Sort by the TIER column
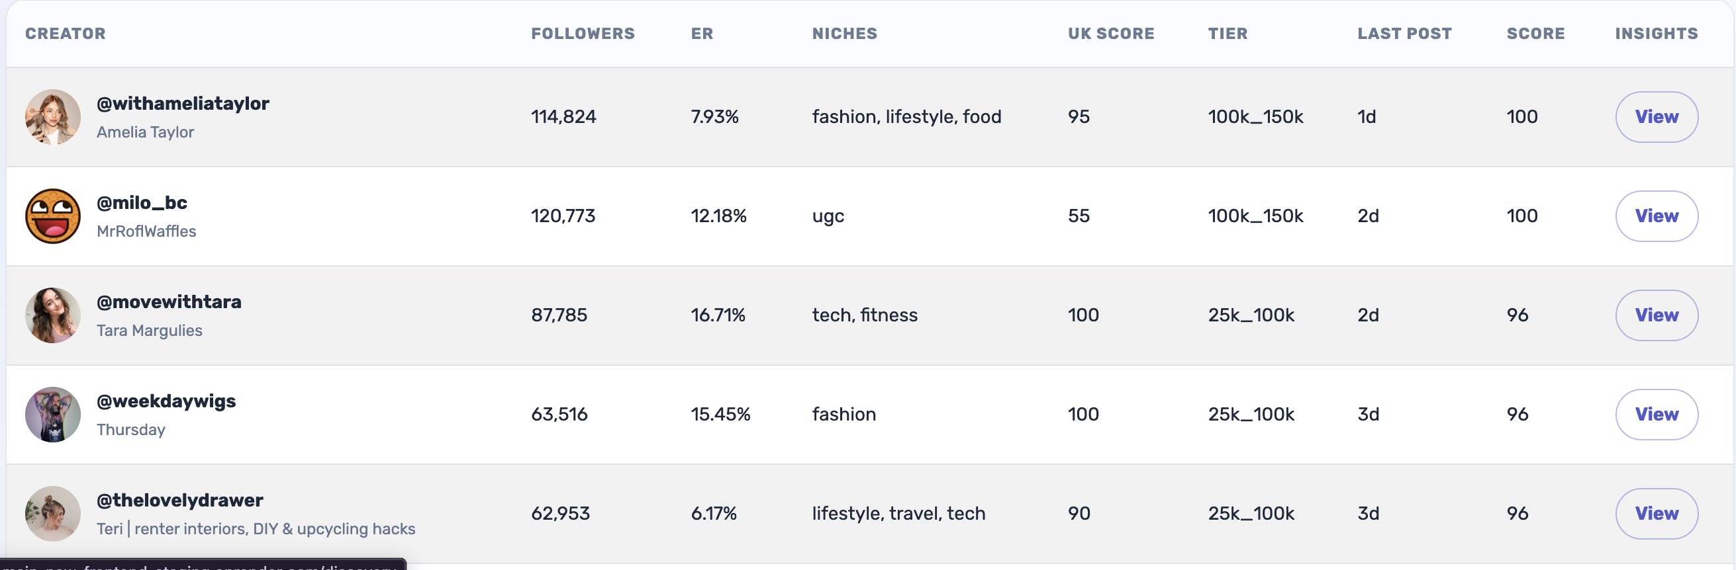1736x570 pixels. coord(1228,33)
